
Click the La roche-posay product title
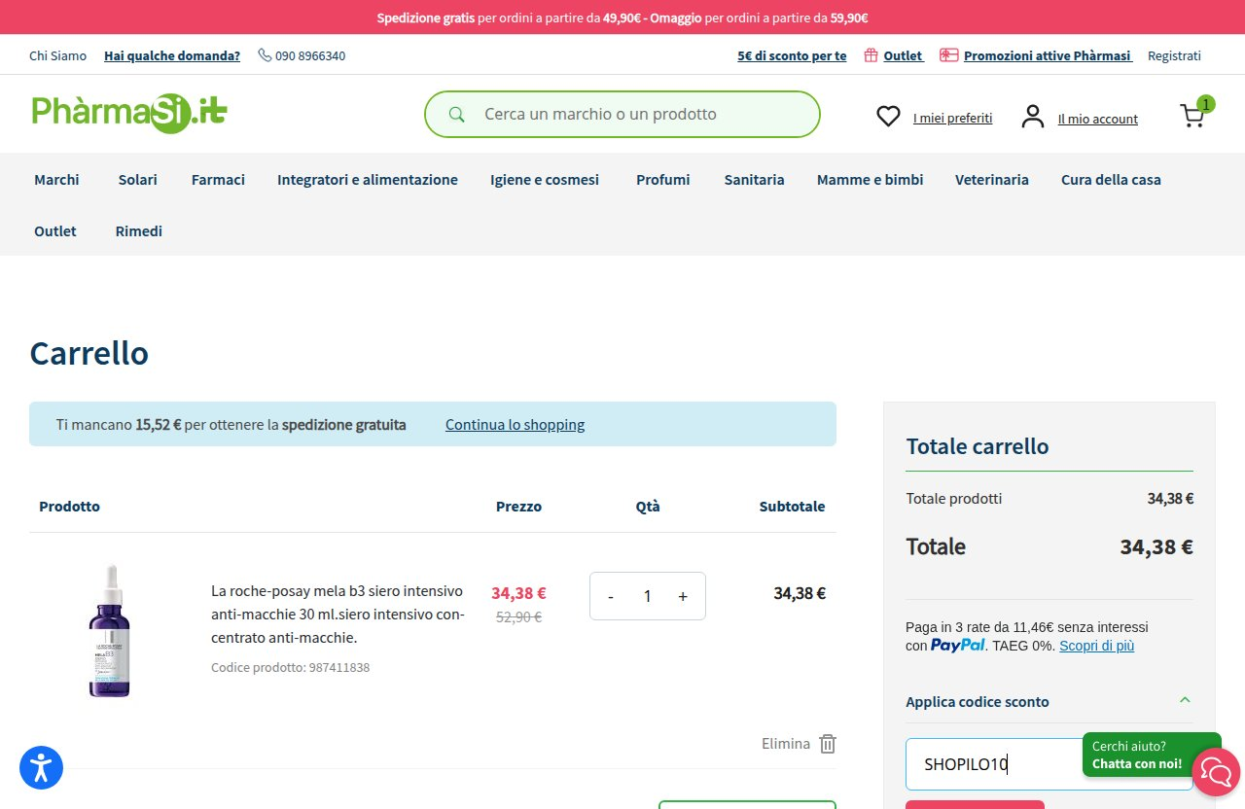pyautogui.click(x=338, y=614)
